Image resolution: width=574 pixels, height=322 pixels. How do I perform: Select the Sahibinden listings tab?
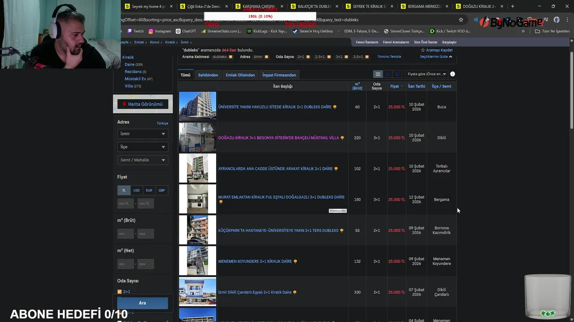[x=208, y=75]
